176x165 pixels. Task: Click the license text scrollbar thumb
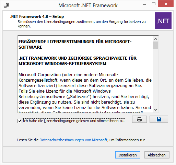coord(155,45)
